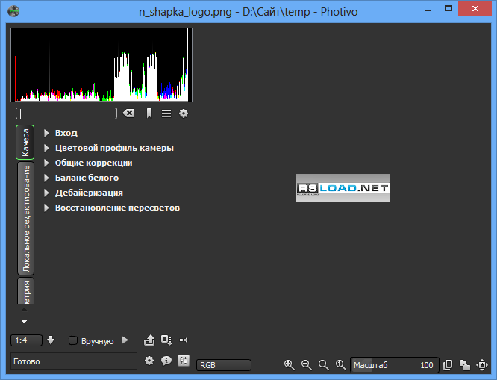
Task: Click the send-to-editor arrow icon
Action: (184, 340)
